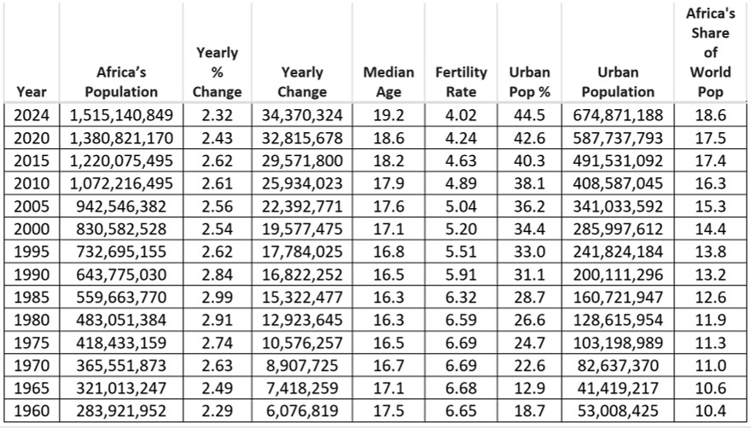The height and width of the screenshot is (428, 751).
Task: Select the 1975 population 418,433,159
Action: pos(121,343)
